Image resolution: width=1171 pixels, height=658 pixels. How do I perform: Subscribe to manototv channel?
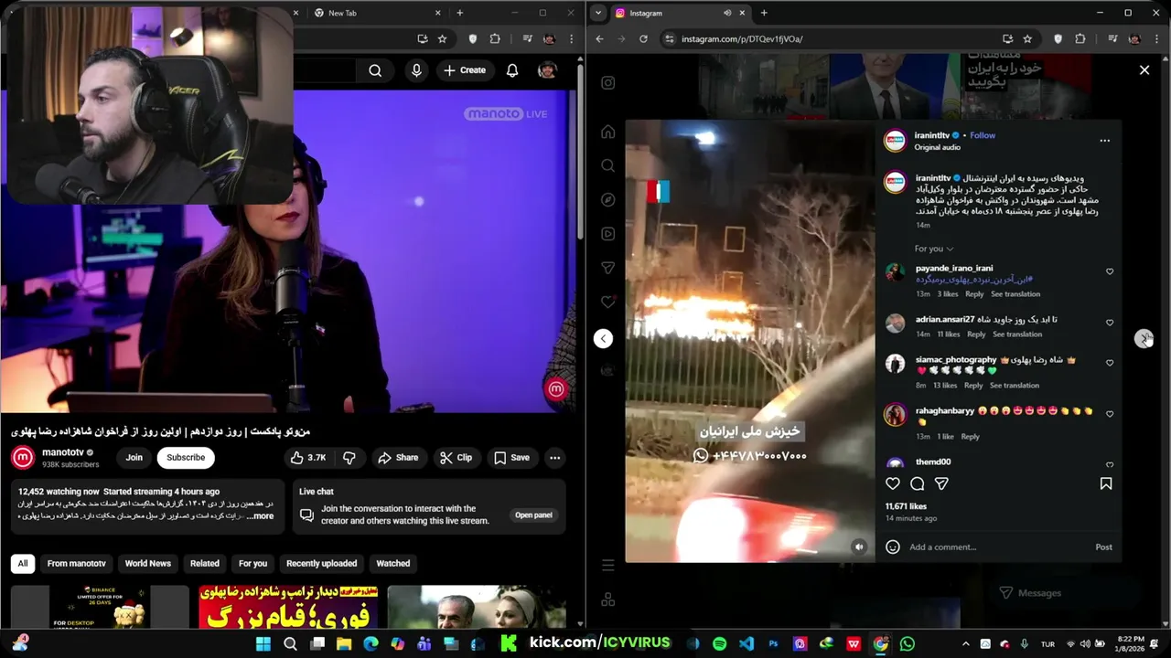tap(186, 458)
